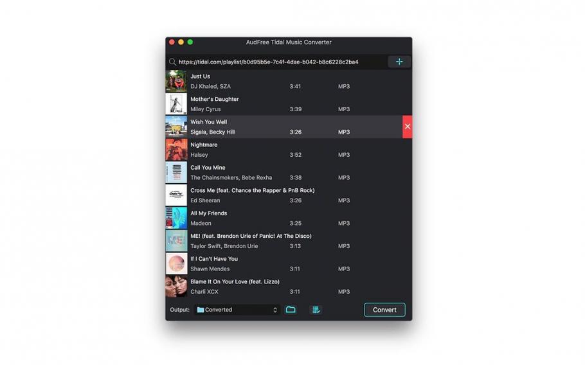Select the track title Call You Mine
The width and height of the screenshot is (585, 365).
point(208,168)
